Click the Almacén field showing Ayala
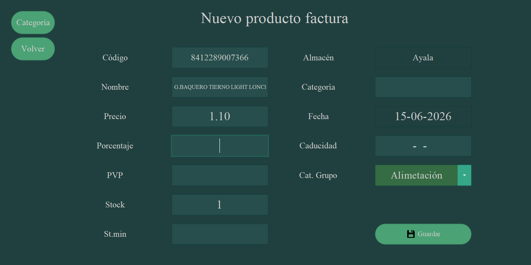Image resolution: width=531 pixels, height=265 pixels. pyautogui.click(x=423, y=58)
